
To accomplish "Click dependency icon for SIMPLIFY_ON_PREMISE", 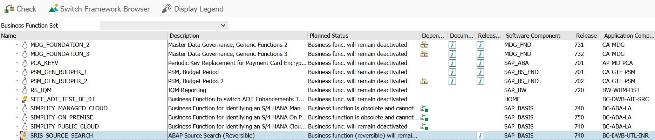I will (x=424, y=117).
